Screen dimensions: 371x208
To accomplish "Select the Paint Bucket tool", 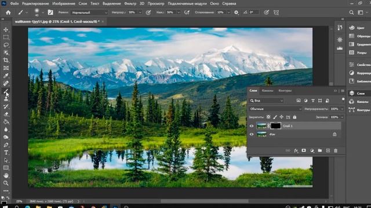I will 6,122.
